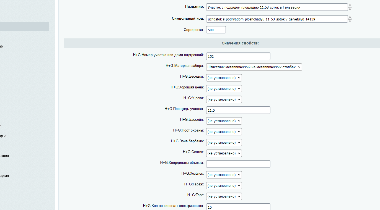Click the H+G:Зона барбекю label
The image size is (380, 210).
(187, 141)
